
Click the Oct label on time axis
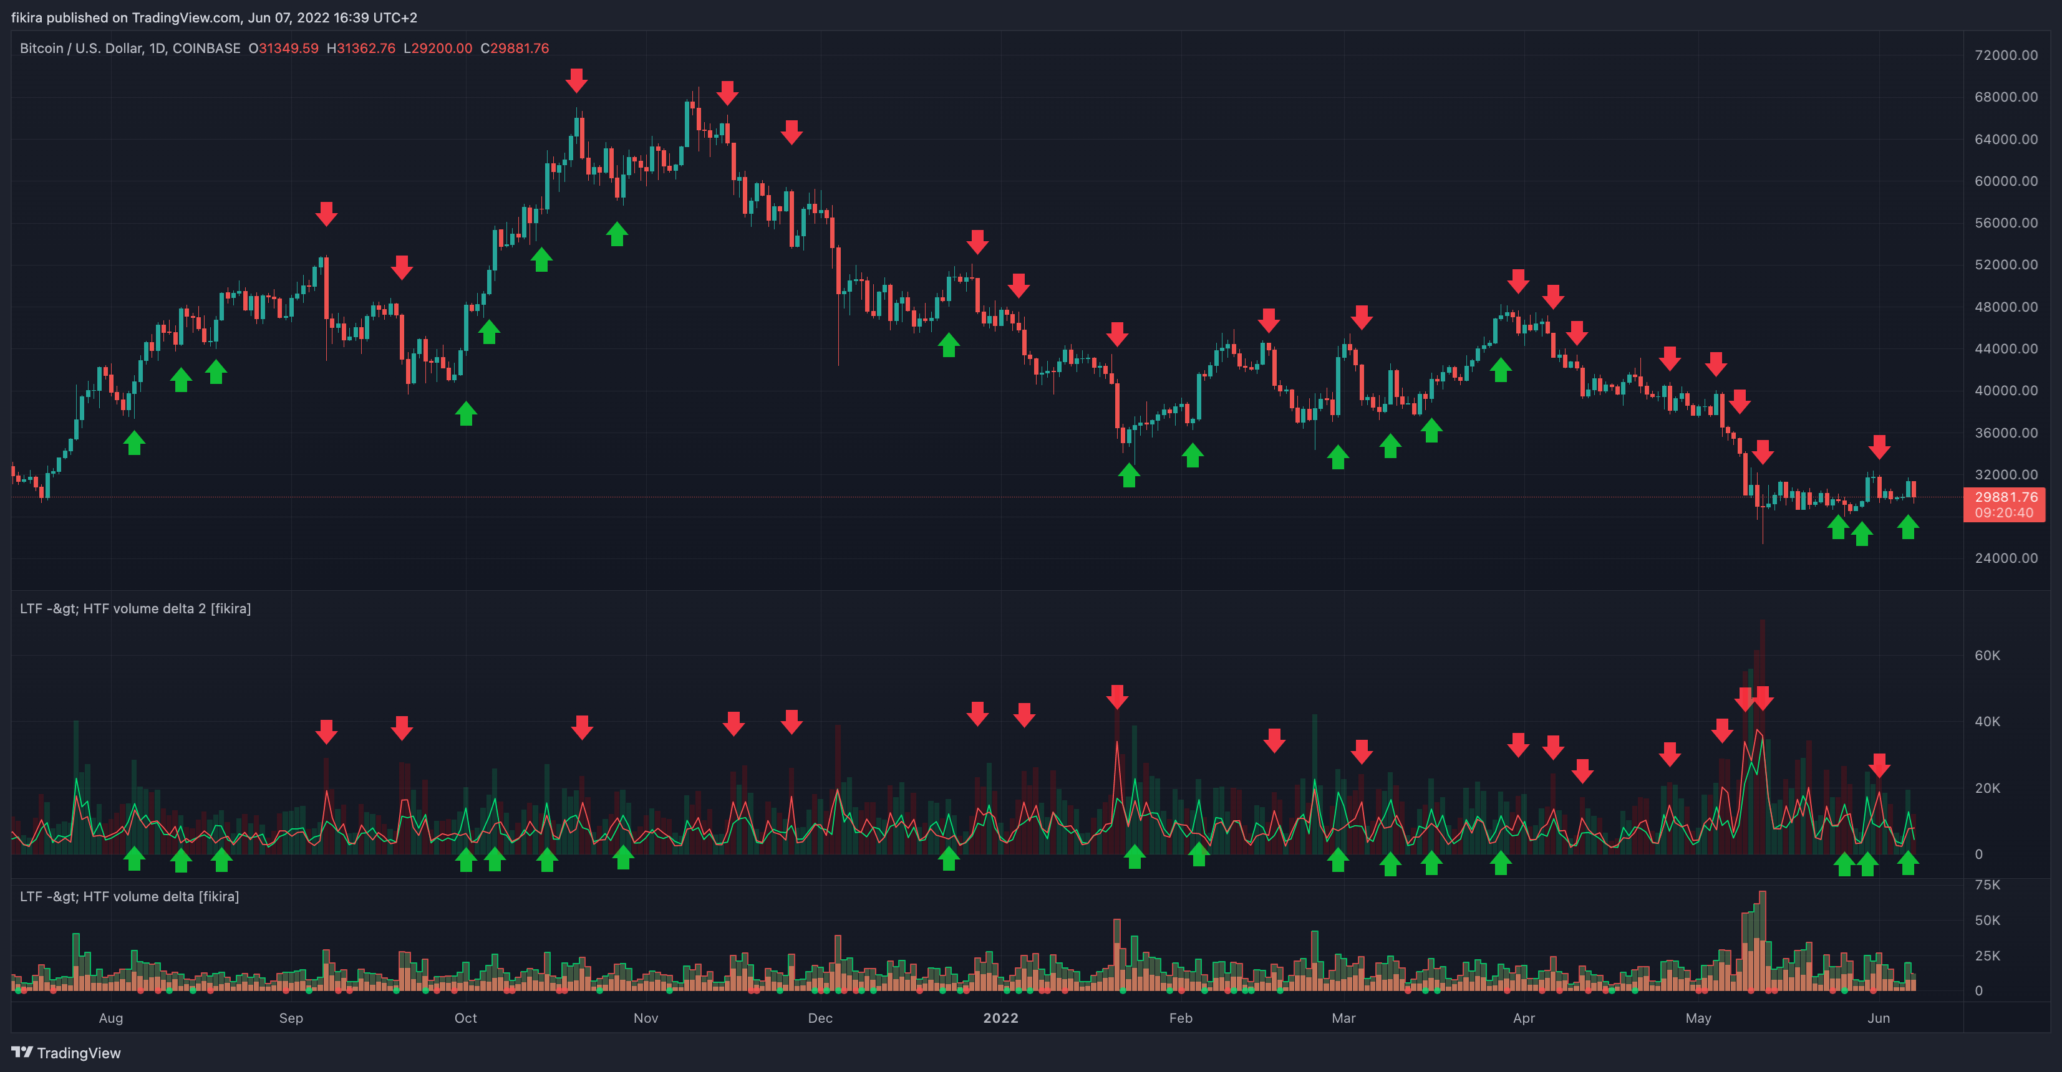tap(466, 1018)
